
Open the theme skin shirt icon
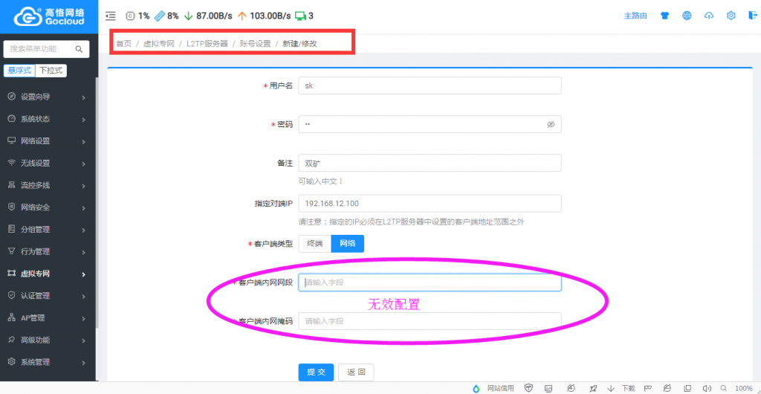click(664, 16)
